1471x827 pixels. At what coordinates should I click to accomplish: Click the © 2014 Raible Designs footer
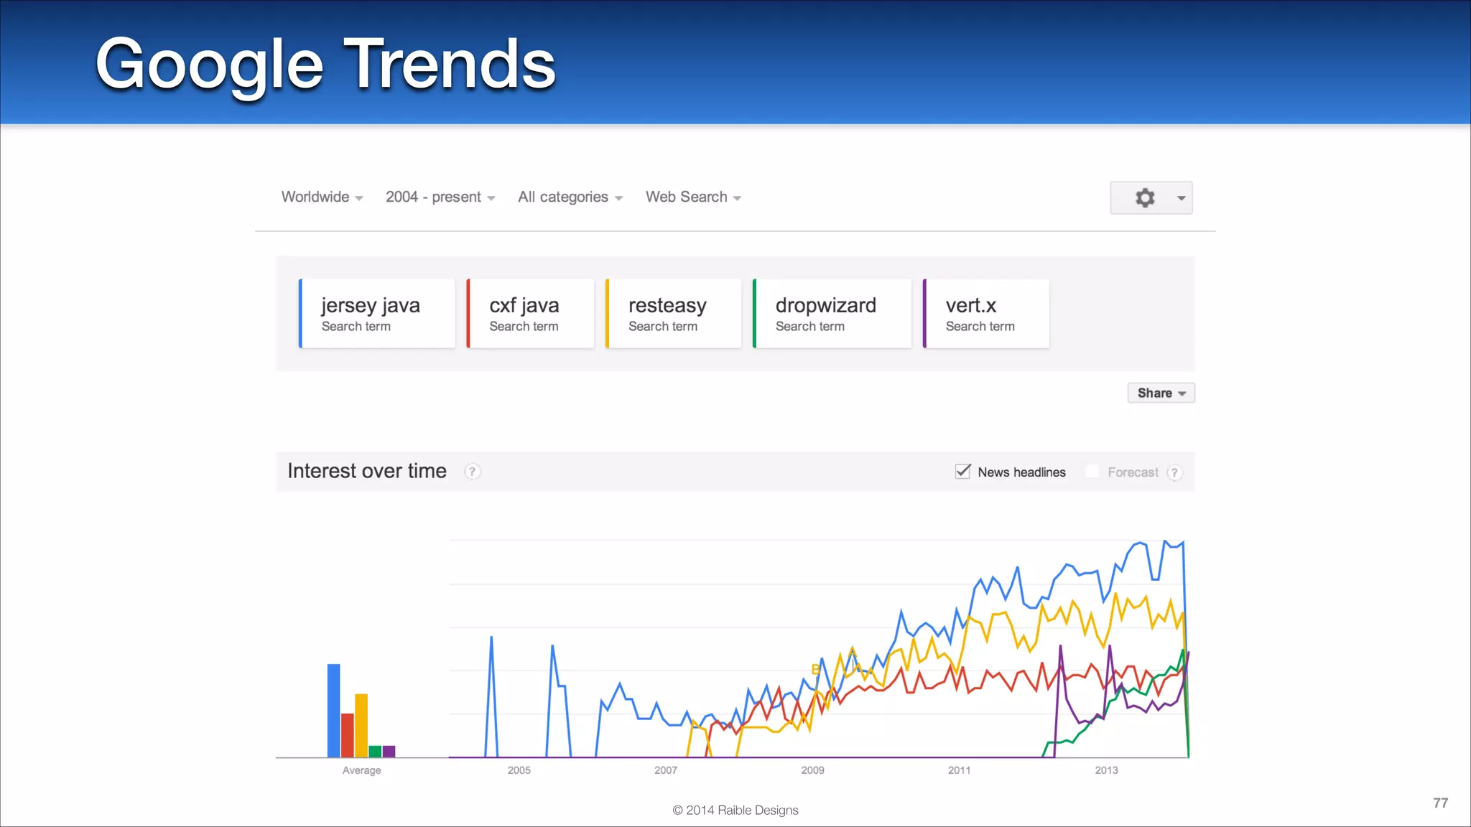point(735,810)
